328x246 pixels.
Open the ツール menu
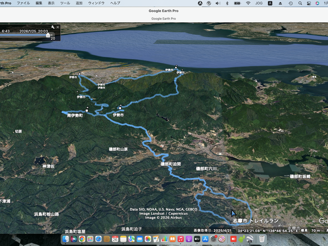pyautogui.click(x=65, y=3)
